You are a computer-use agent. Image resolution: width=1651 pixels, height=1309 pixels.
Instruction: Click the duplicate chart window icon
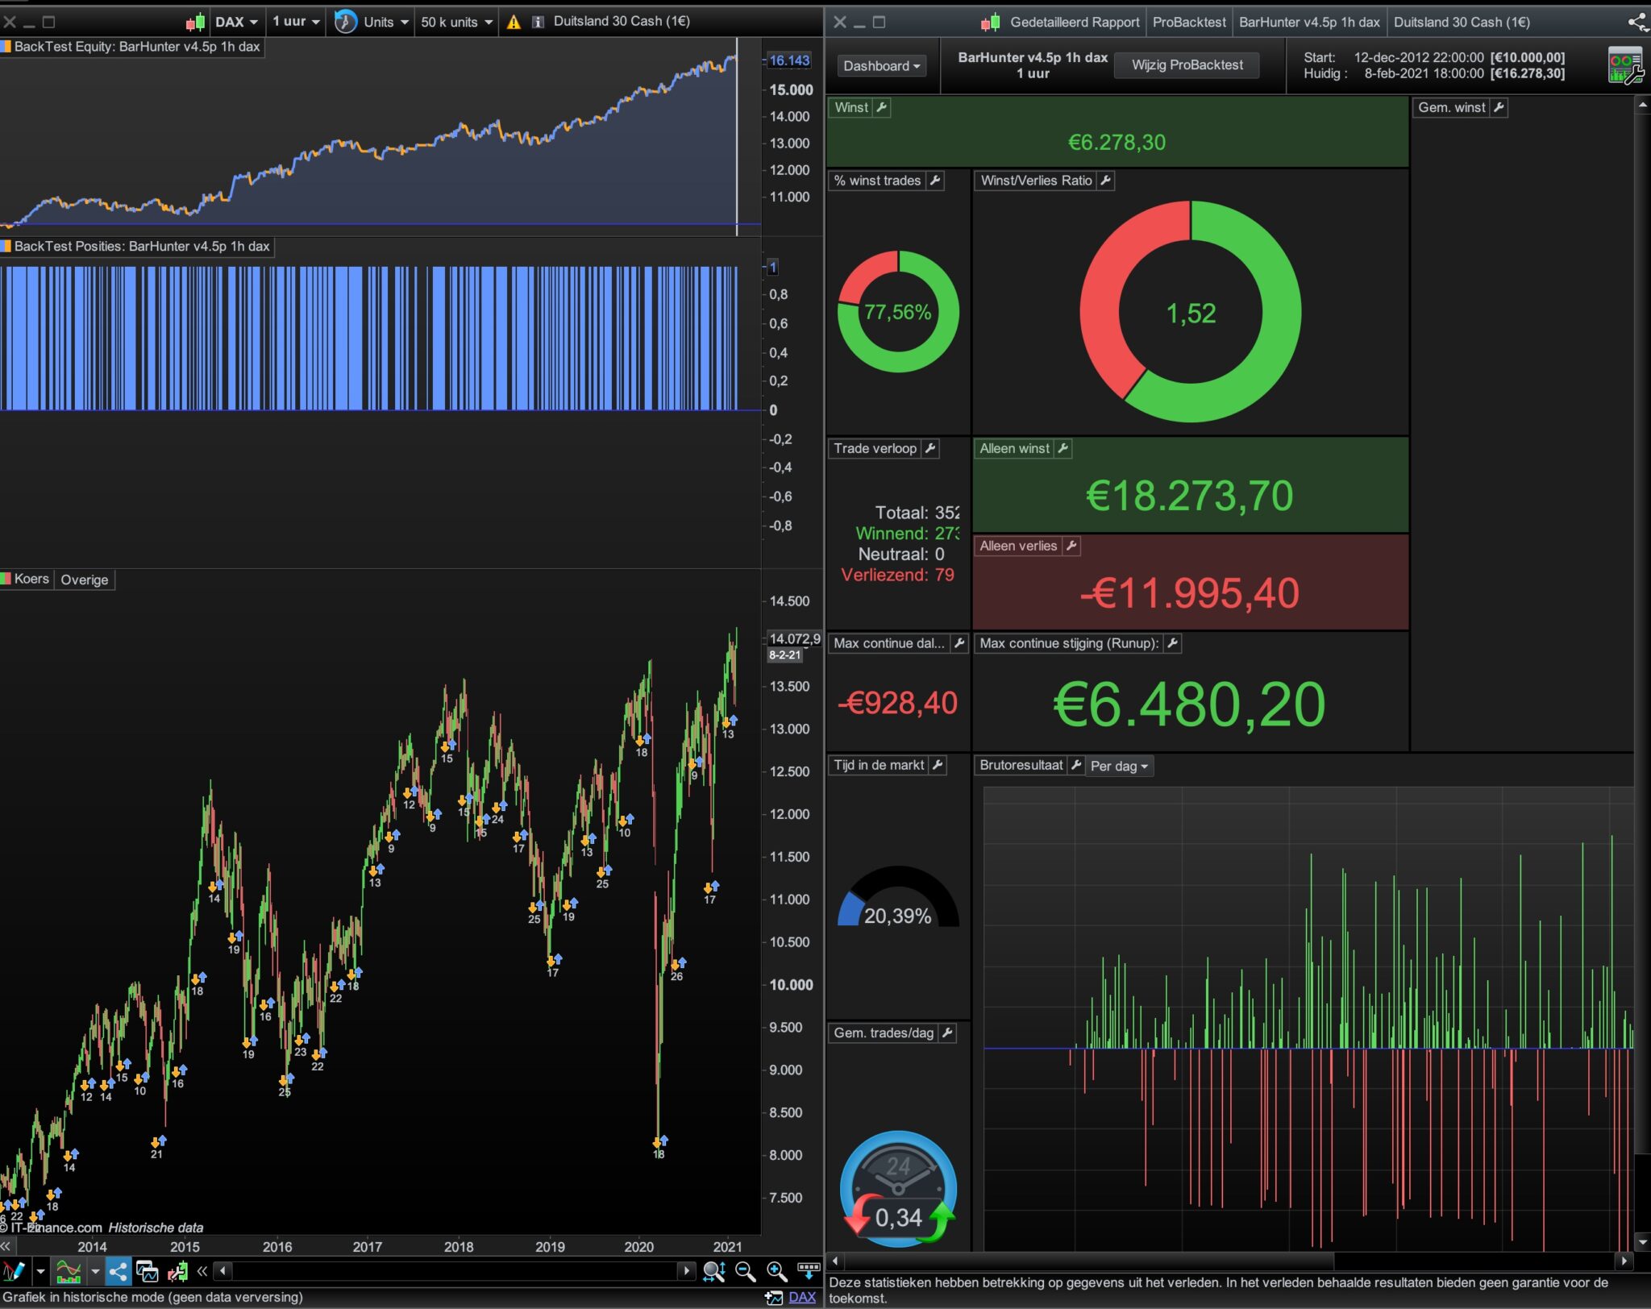click(148, 1272)
